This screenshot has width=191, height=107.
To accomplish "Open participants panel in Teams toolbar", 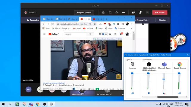I will [x=103, y=12].
